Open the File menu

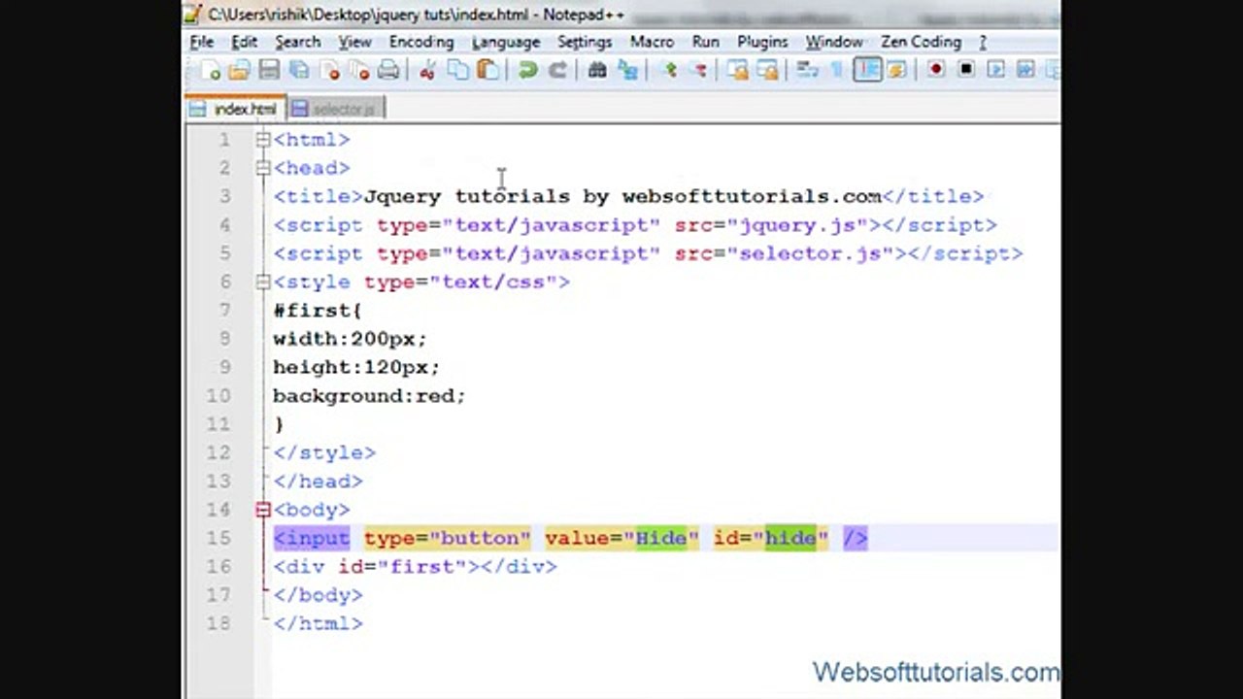click(201, 42)
